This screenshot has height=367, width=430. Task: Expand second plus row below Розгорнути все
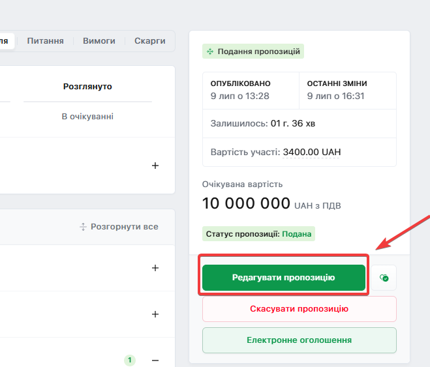click(x=155, y=314)
